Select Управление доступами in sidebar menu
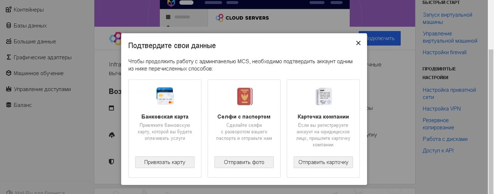Image resolution: width=494 pixels, height=194 pixels. [42, 89]
